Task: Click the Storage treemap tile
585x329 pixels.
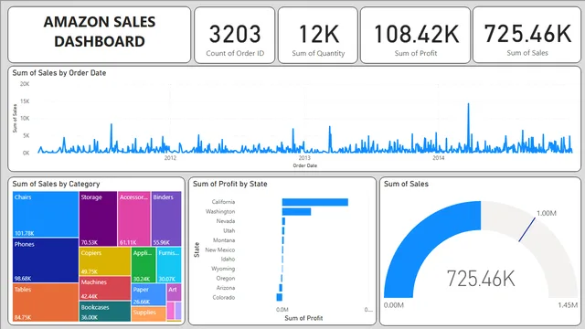Action: coord(98,218)
